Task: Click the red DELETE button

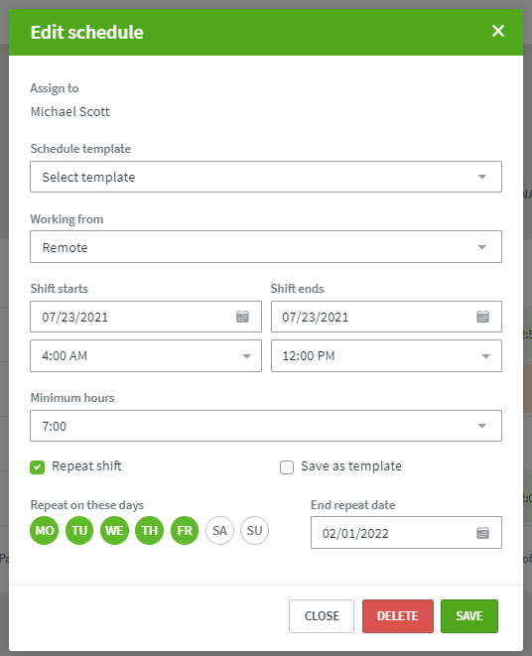Action: (x=398, y=616)
